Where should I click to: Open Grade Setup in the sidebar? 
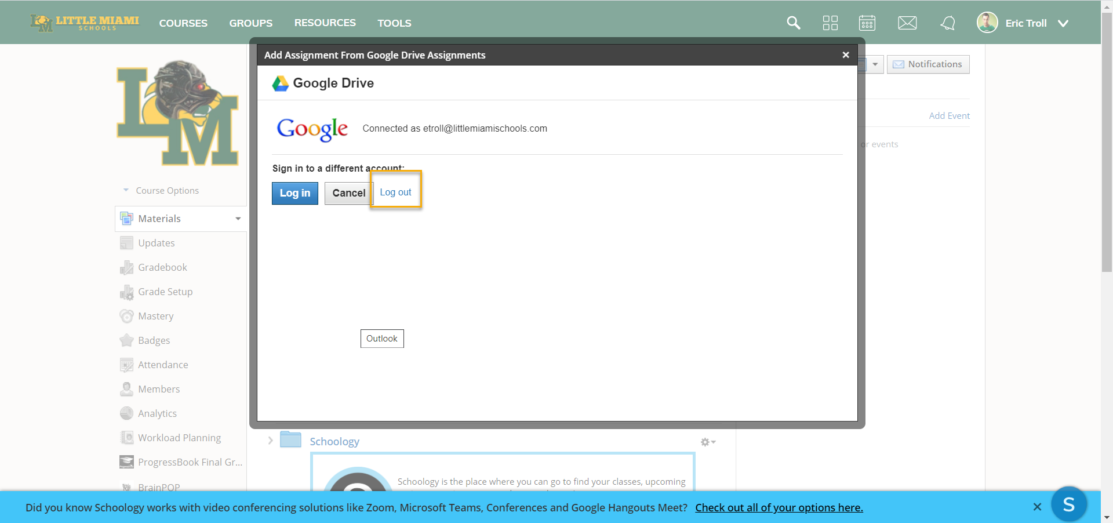pos(165,292)
